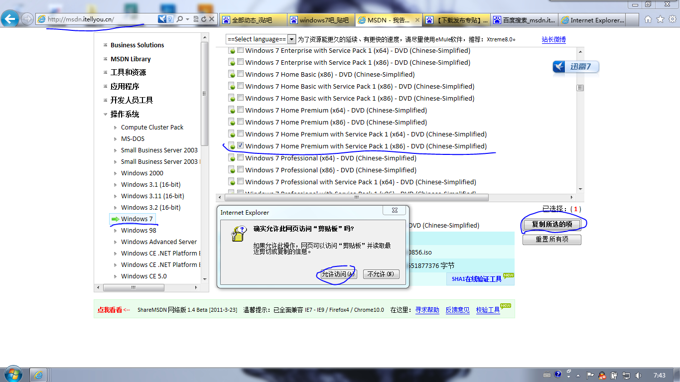Open the Action Center flag tray icon
This screenshot has height=382, width=680.
coord(590,375)
